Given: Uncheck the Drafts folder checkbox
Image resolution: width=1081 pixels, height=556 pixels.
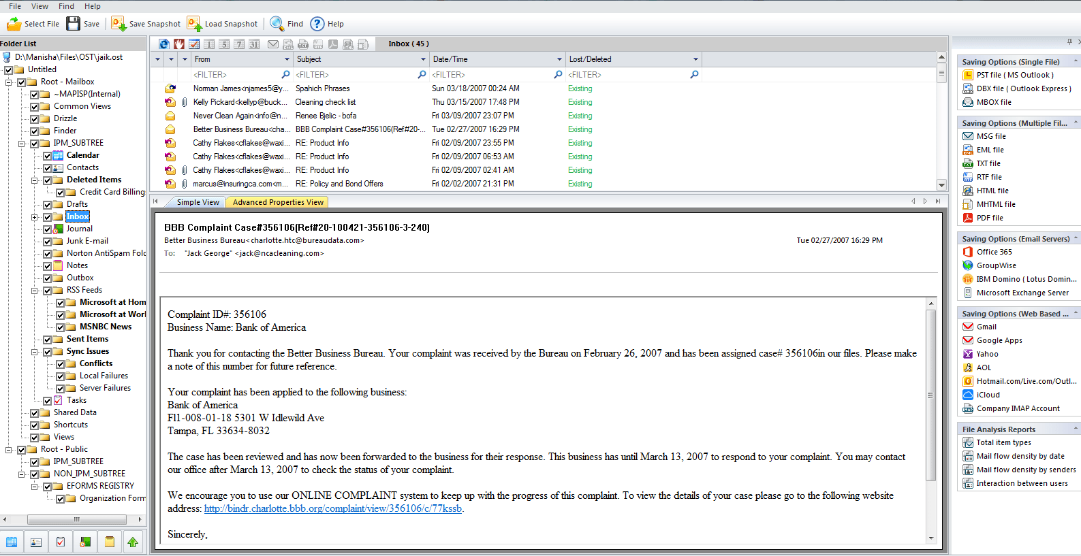Looking at the screenshot, I should [48, 205].
